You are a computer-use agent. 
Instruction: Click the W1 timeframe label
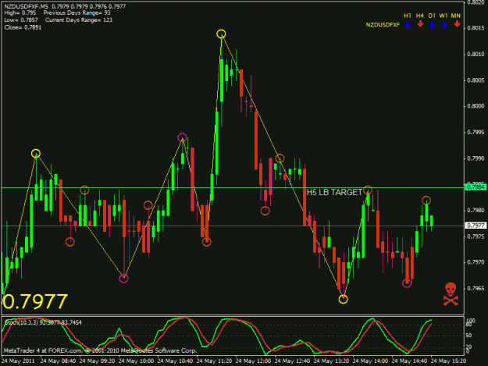tap(443, 16)
